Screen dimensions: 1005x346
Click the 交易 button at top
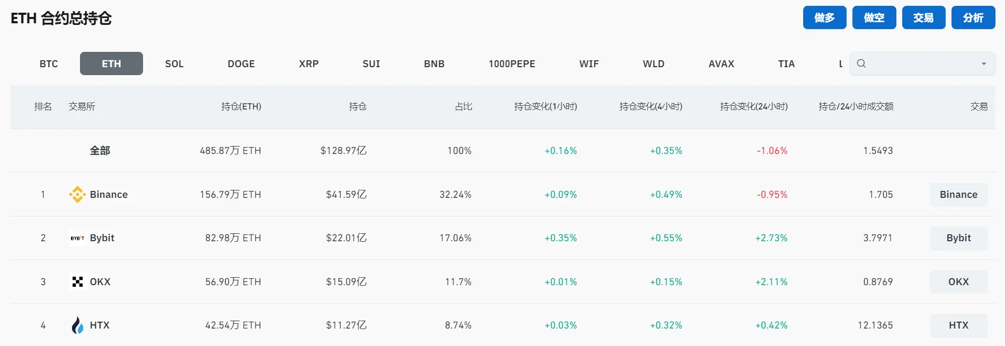(923, 18)
